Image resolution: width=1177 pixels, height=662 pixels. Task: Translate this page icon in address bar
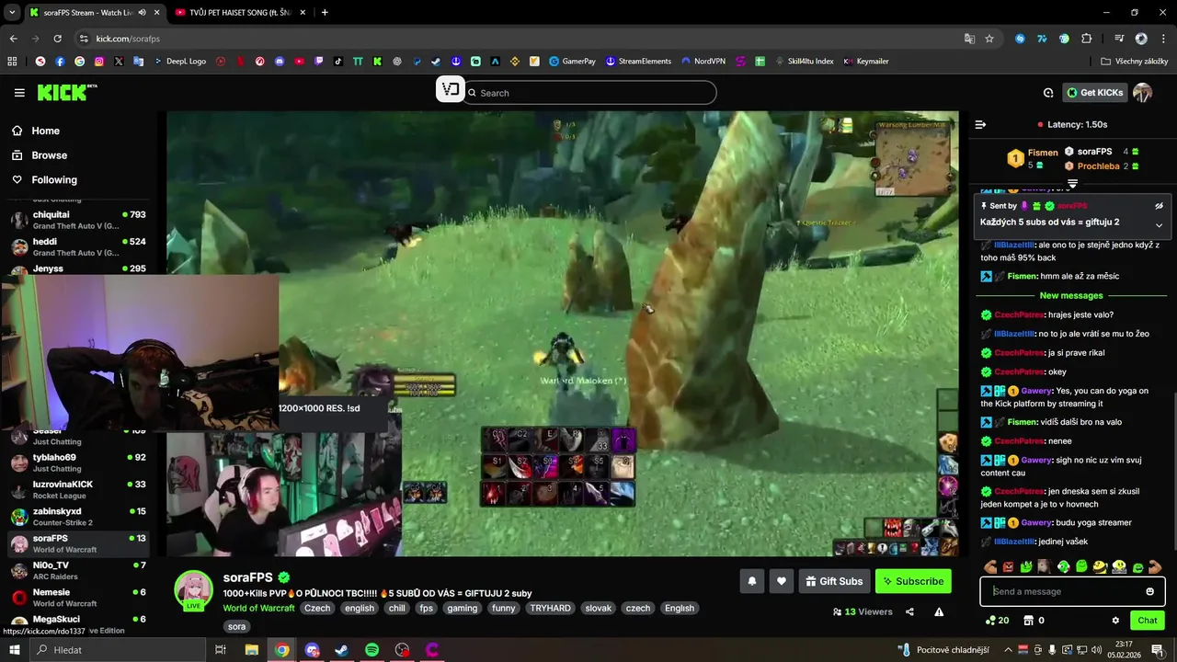[969, 39]
